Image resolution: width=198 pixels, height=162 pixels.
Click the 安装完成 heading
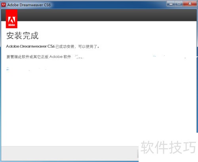point(23,36)
